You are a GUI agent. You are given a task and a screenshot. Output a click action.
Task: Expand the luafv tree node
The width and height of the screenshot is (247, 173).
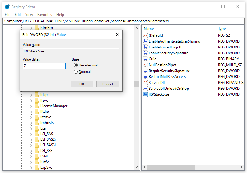point(31,162)
